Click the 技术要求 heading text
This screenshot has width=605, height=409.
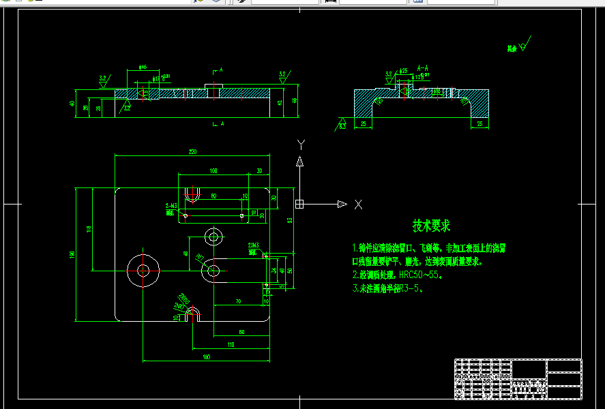(431, 226)
